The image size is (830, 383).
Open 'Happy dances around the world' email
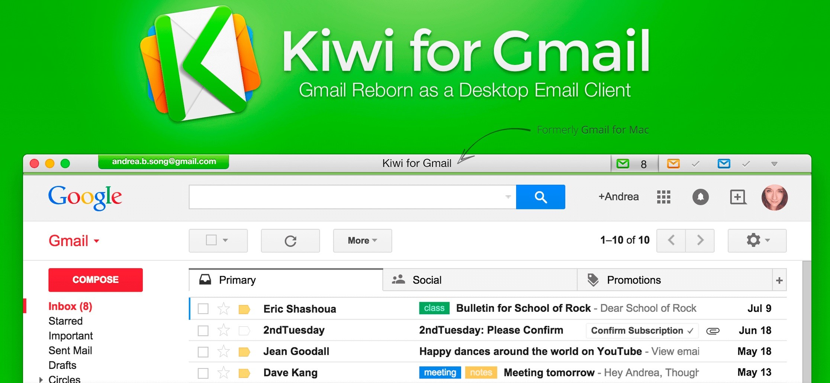pos(531,351)
